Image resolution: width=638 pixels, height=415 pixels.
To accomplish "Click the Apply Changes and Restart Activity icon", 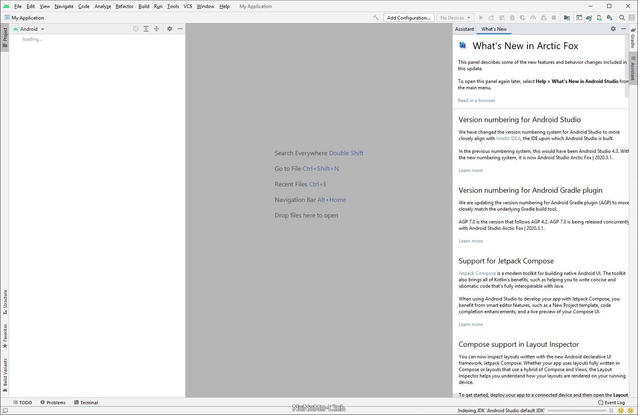I will (x=491, y=18).
